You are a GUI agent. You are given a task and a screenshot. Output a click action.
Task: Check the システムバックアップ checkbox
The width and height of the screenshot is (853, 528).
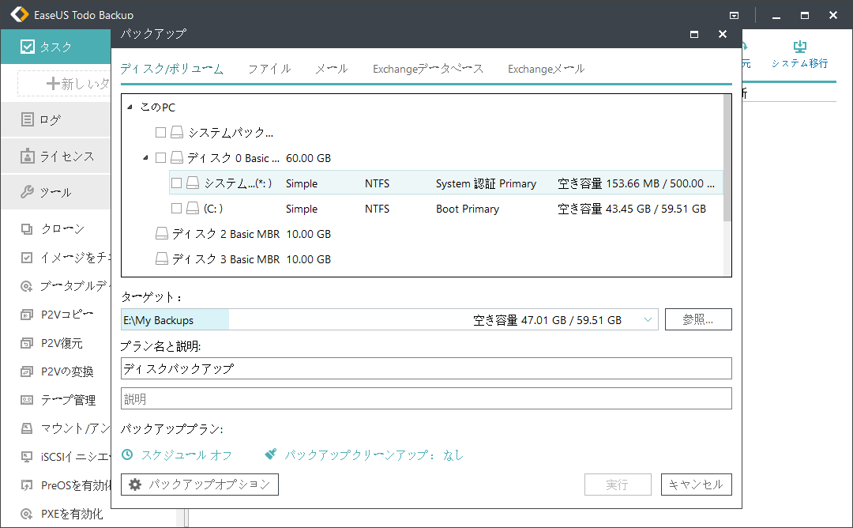tap(160, 132)
